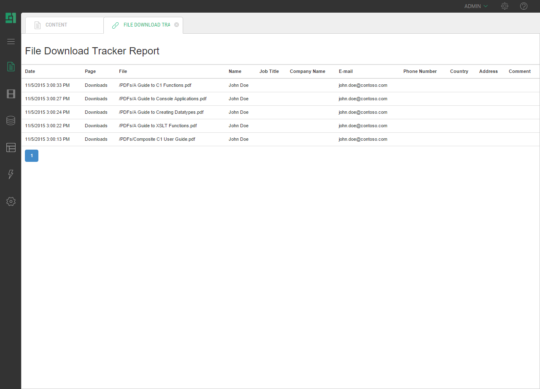Open the help question mark icon
The width and height of the screenshot is (540, 389).
(524, 6)
